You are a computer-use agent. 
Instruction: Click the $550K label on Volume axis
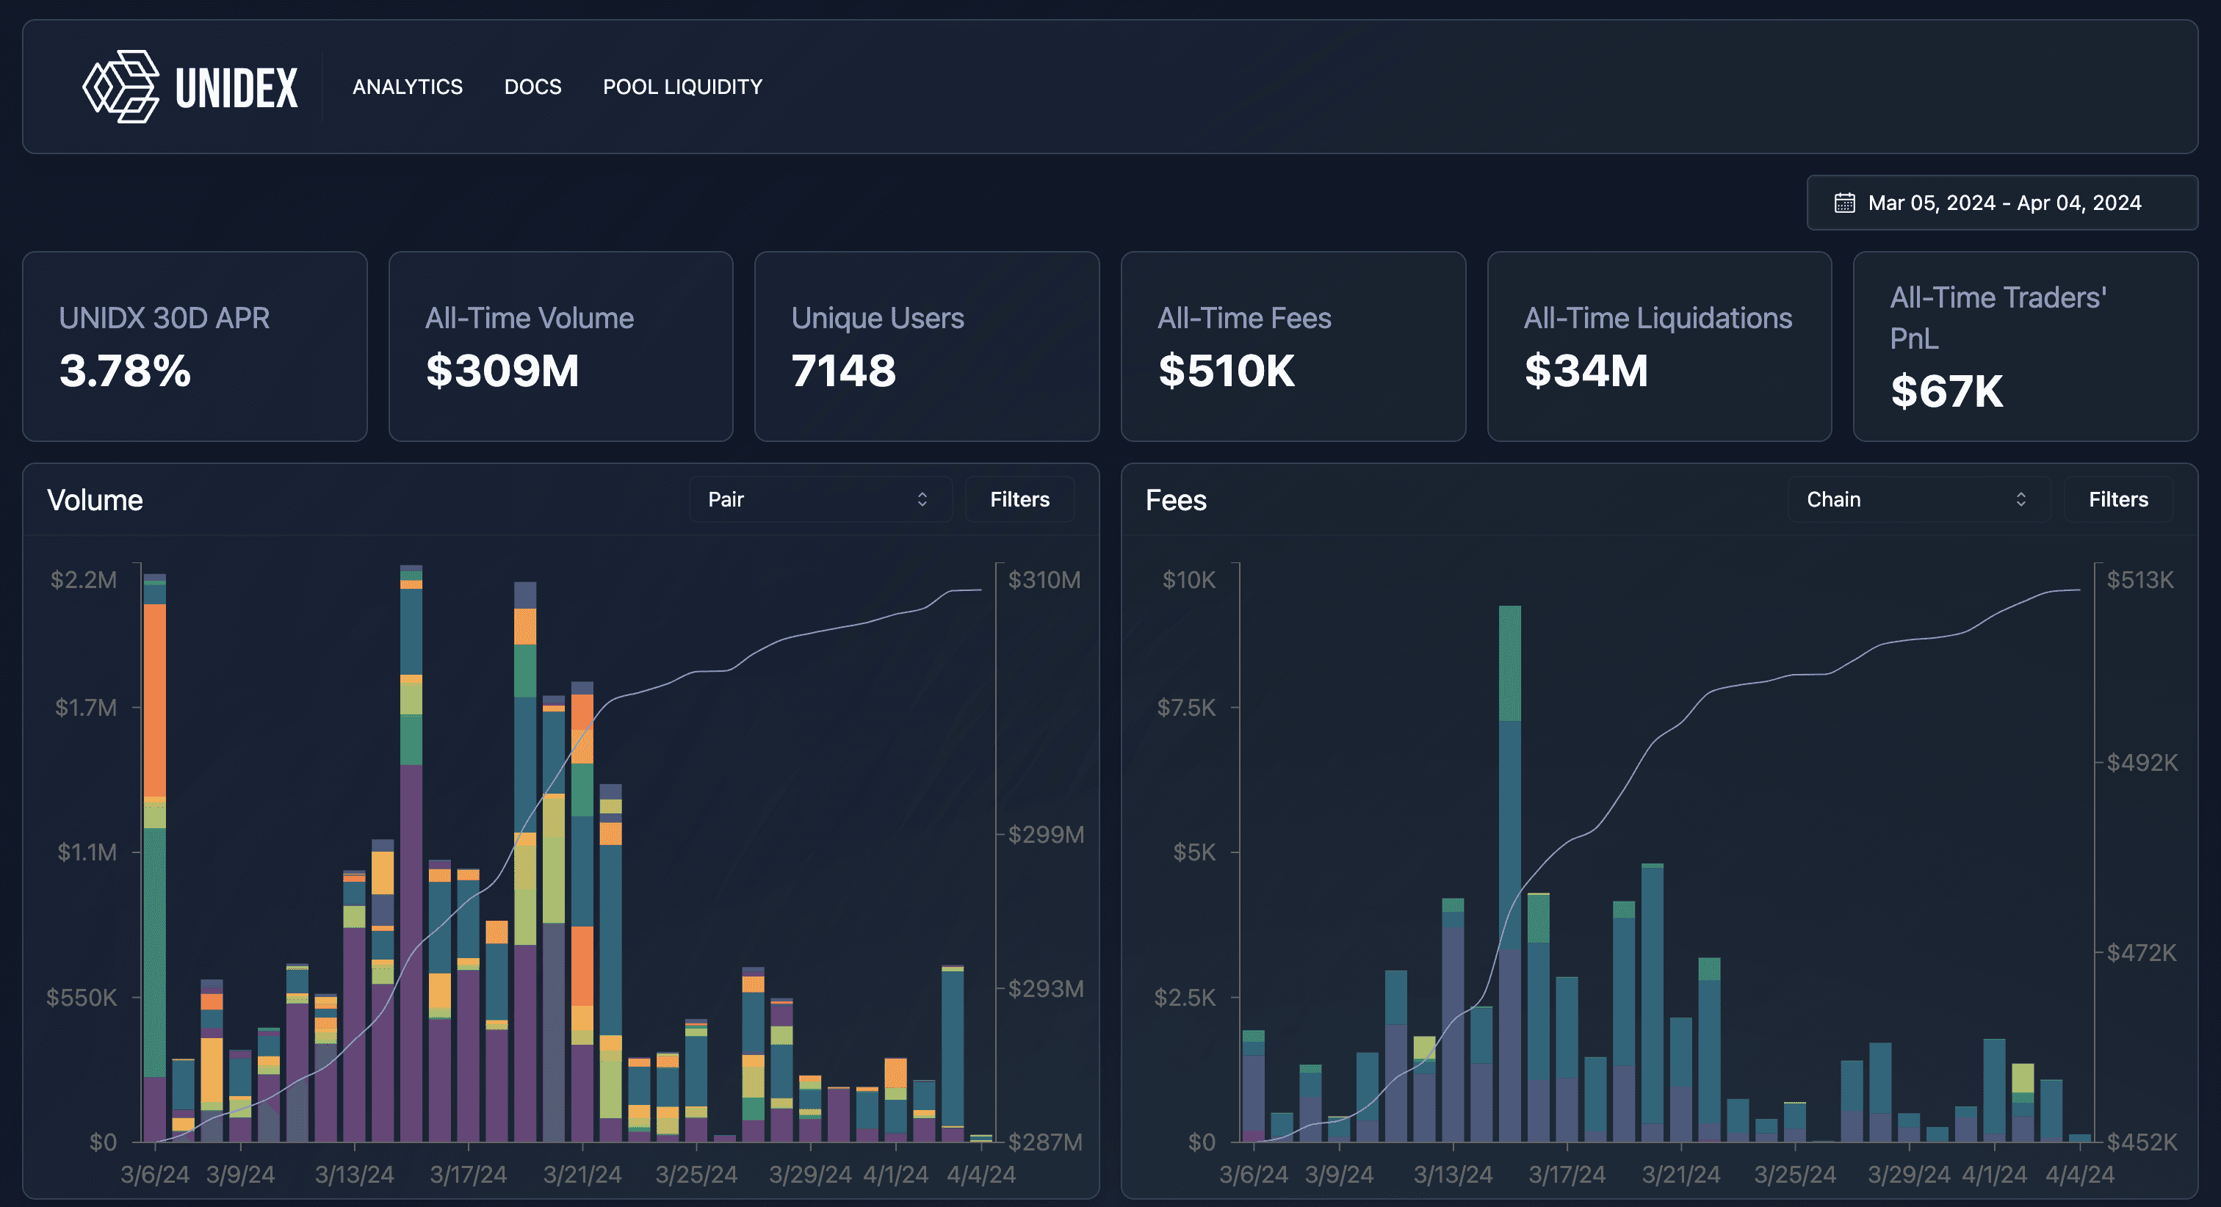pos(81,998)
